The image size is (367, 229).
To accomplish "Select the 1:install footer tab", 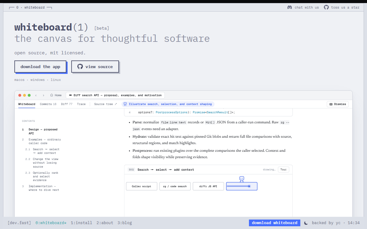I will click(81, 223).
